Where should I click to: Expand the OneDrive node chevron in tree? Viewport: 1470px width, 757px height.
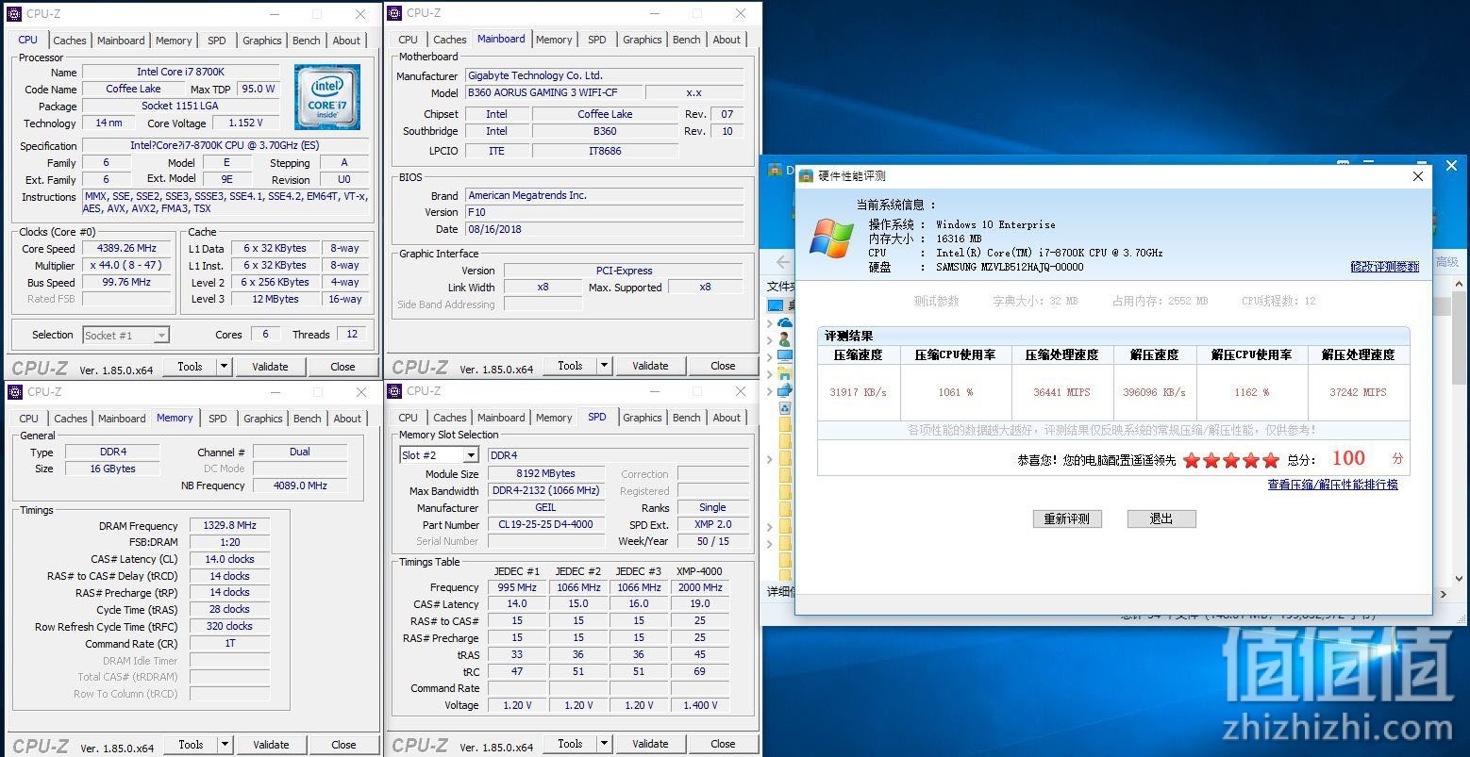770,323
